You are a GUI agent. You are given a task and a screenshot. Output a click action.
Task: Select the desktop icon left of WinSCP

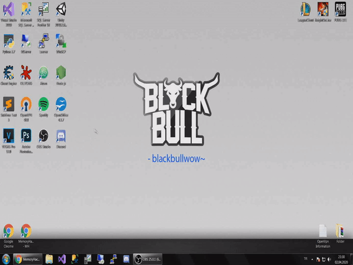coord(44,44)
